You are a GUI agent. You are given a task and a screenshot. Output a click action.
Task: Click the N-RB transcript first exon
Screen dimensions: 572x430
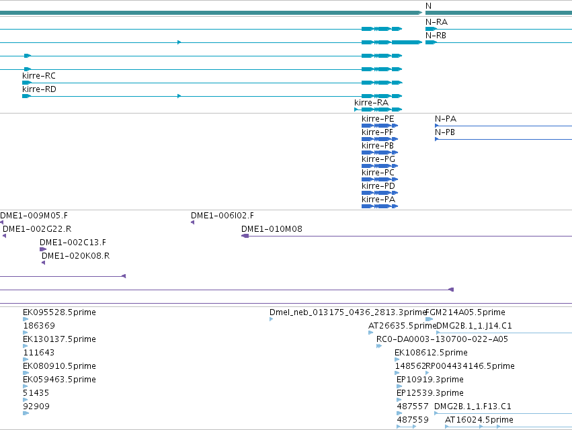coord(432,42)
